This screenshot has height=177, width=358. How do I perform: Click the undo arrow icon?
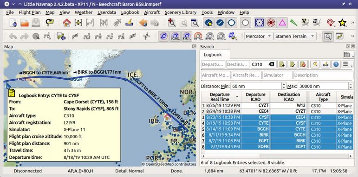tap(13, 36)
